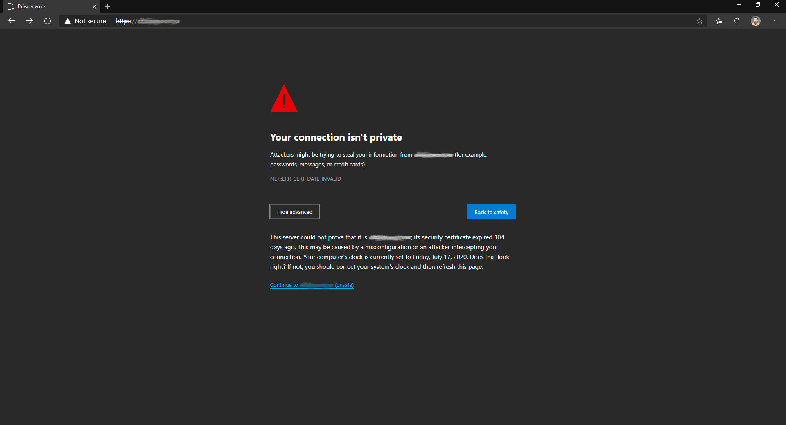The image size is (786, 425).
Task: Click the red warning triangle on the page
Action: 284,99
